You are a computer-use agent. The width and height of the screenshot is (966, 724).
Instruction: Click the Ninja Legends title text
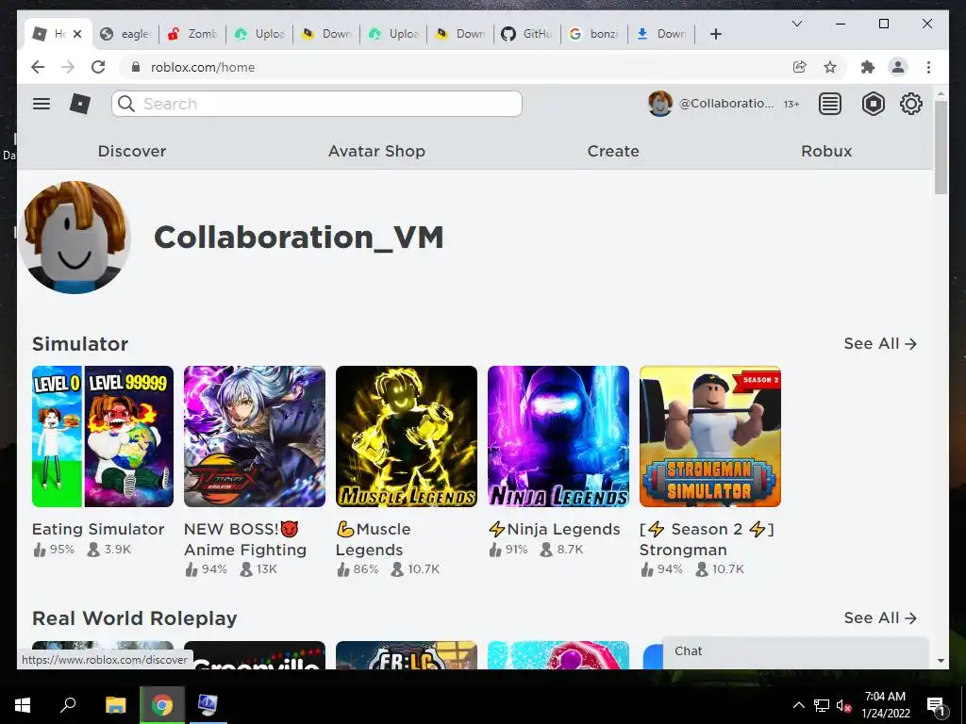click(555, 529)
